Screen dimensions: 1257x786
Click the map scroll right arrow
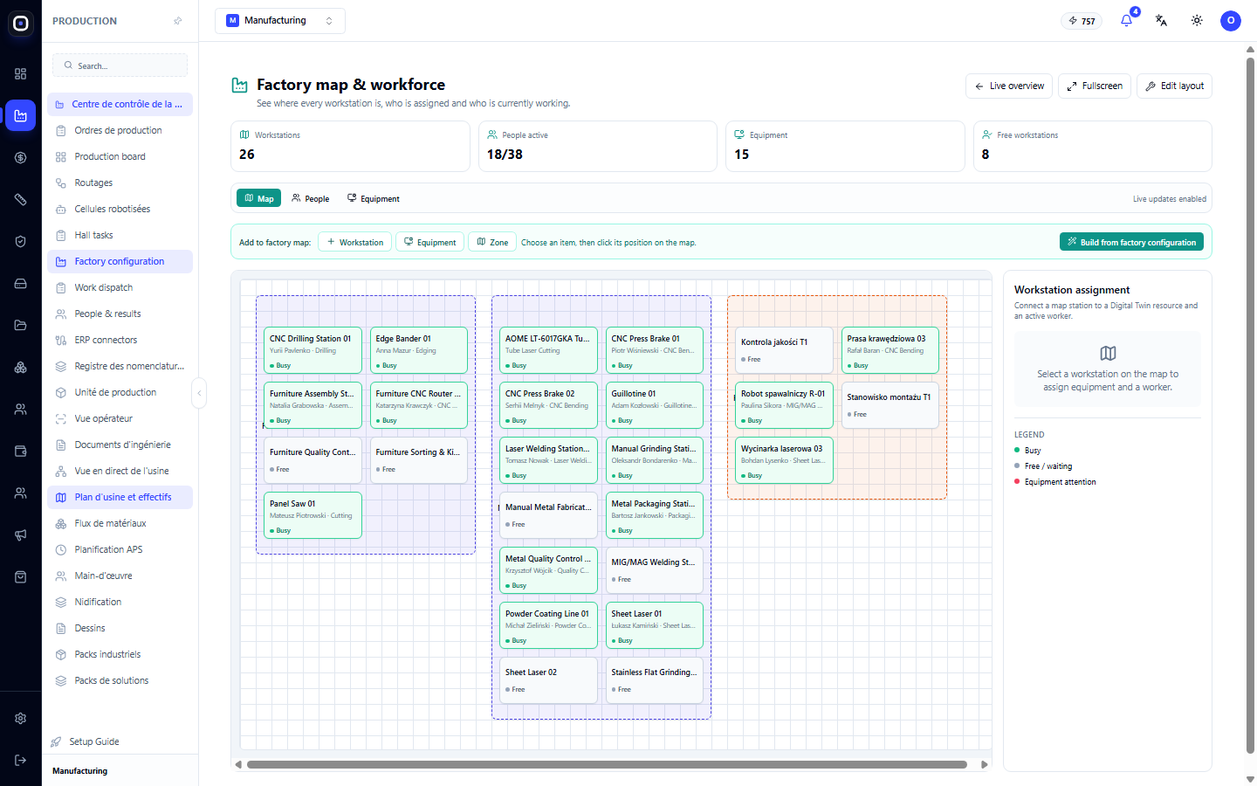point(985,764)
